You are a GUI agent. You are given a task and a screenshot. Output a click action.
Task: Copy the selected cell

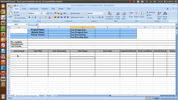[x=17, y=15]
